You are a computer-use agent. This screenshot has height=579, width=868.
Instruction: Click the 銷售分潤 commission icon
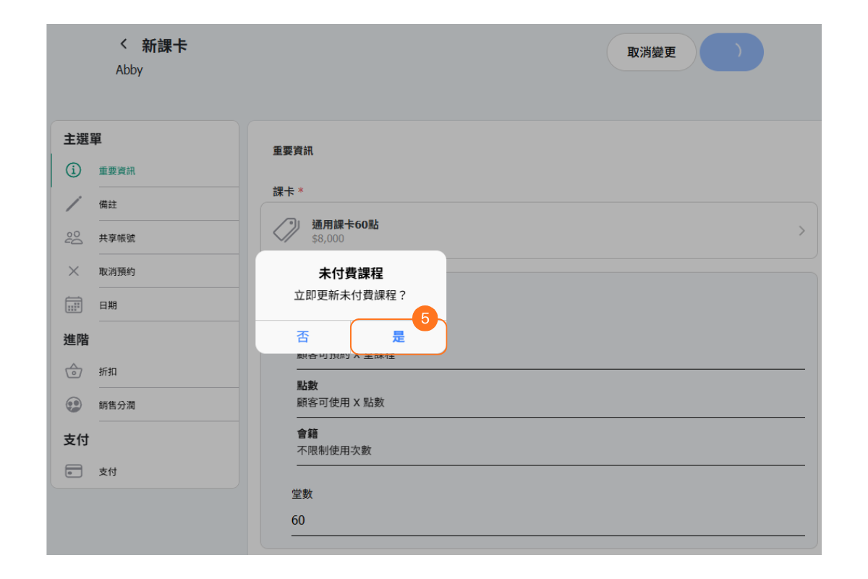(x=73, y=405)
